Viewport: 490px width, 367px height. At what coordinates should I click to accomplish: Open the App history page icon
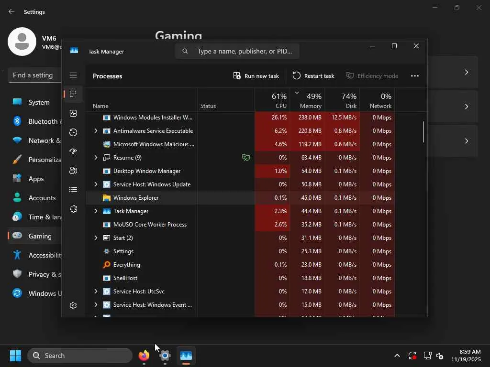[73, 132]
